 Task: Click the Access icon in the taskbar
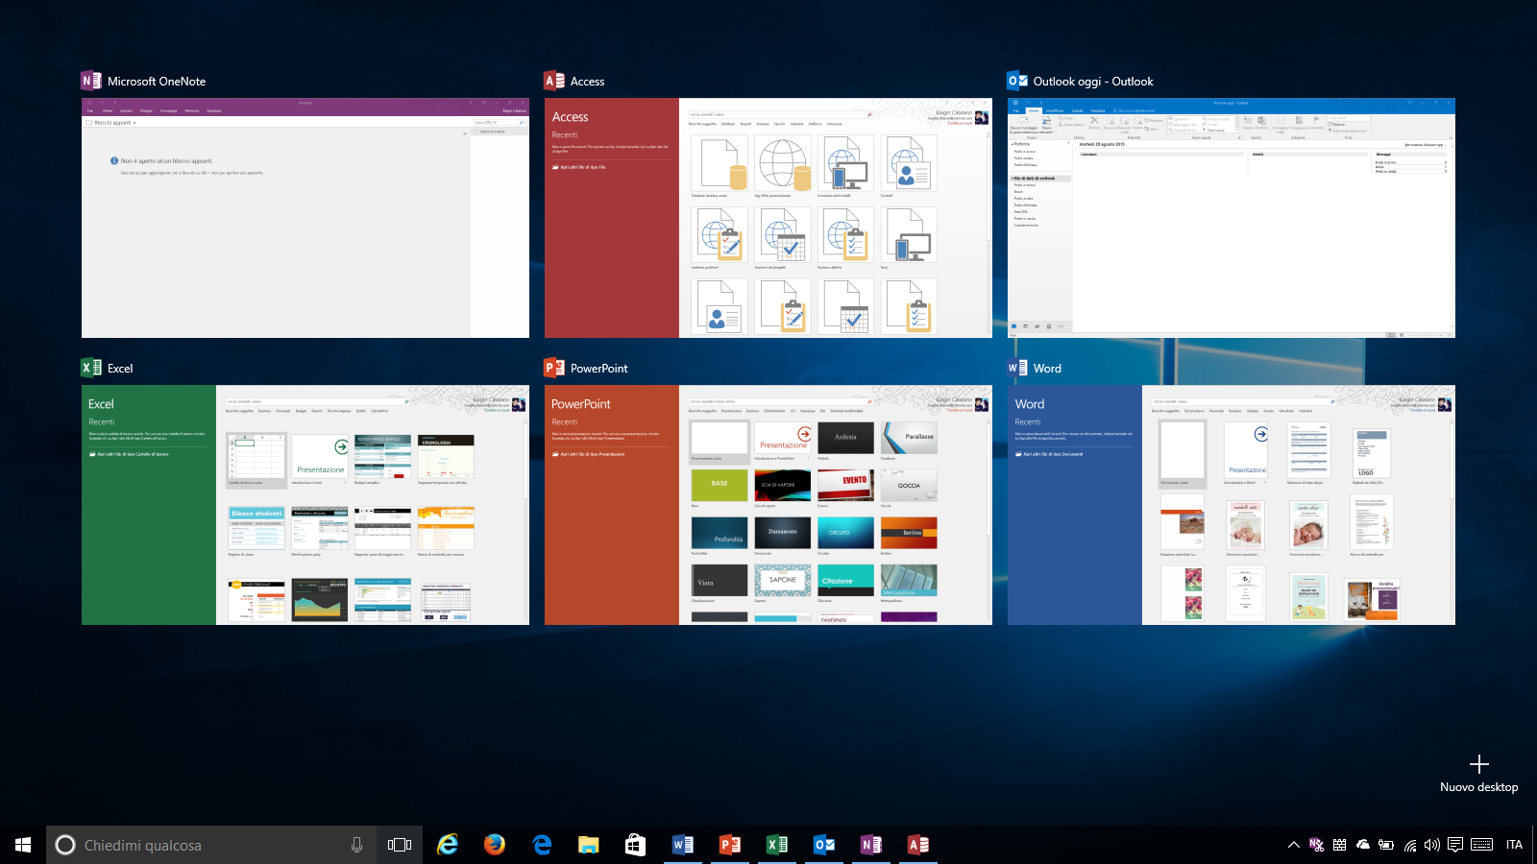[x=918, y=845]
